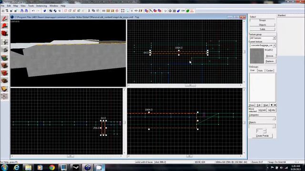Open the Objects prefab dropdown
This screenshot has height=171, width=305.
[262, 126]
